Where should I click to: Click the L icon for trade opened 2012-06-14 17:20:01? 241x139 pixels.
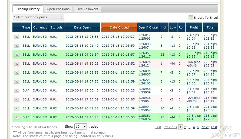[x=17, y=100]
